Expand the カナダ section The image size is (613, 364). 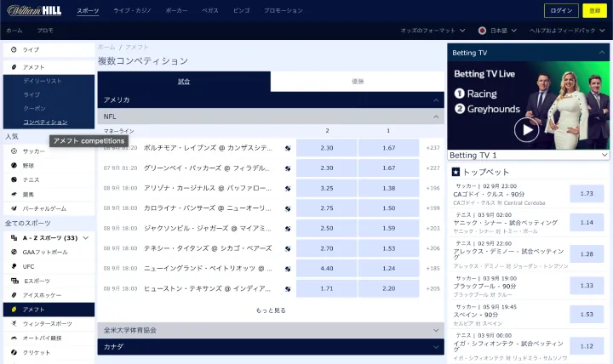436,347
